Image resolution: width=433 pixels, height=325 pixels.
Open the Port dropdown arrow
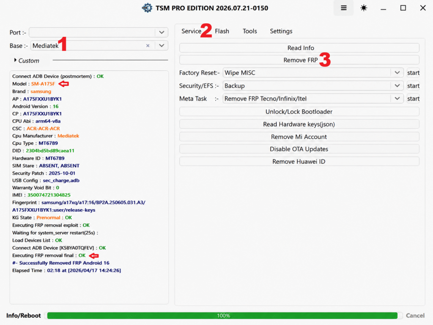pos(162,32)
